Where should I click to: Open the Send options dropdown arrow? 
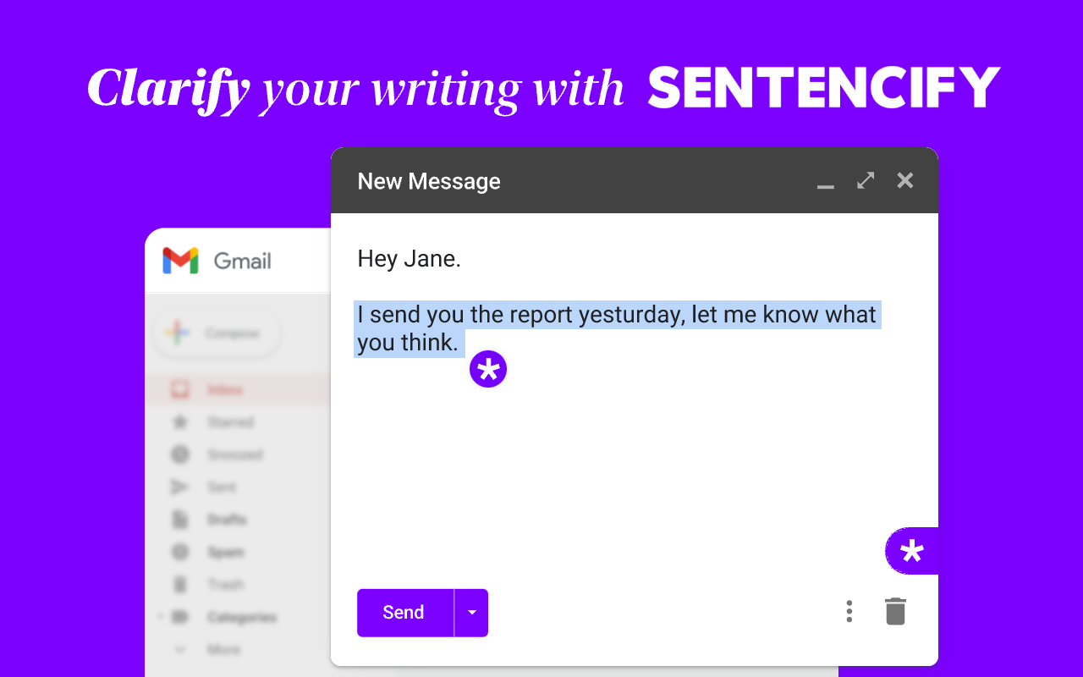pos(472,613)
